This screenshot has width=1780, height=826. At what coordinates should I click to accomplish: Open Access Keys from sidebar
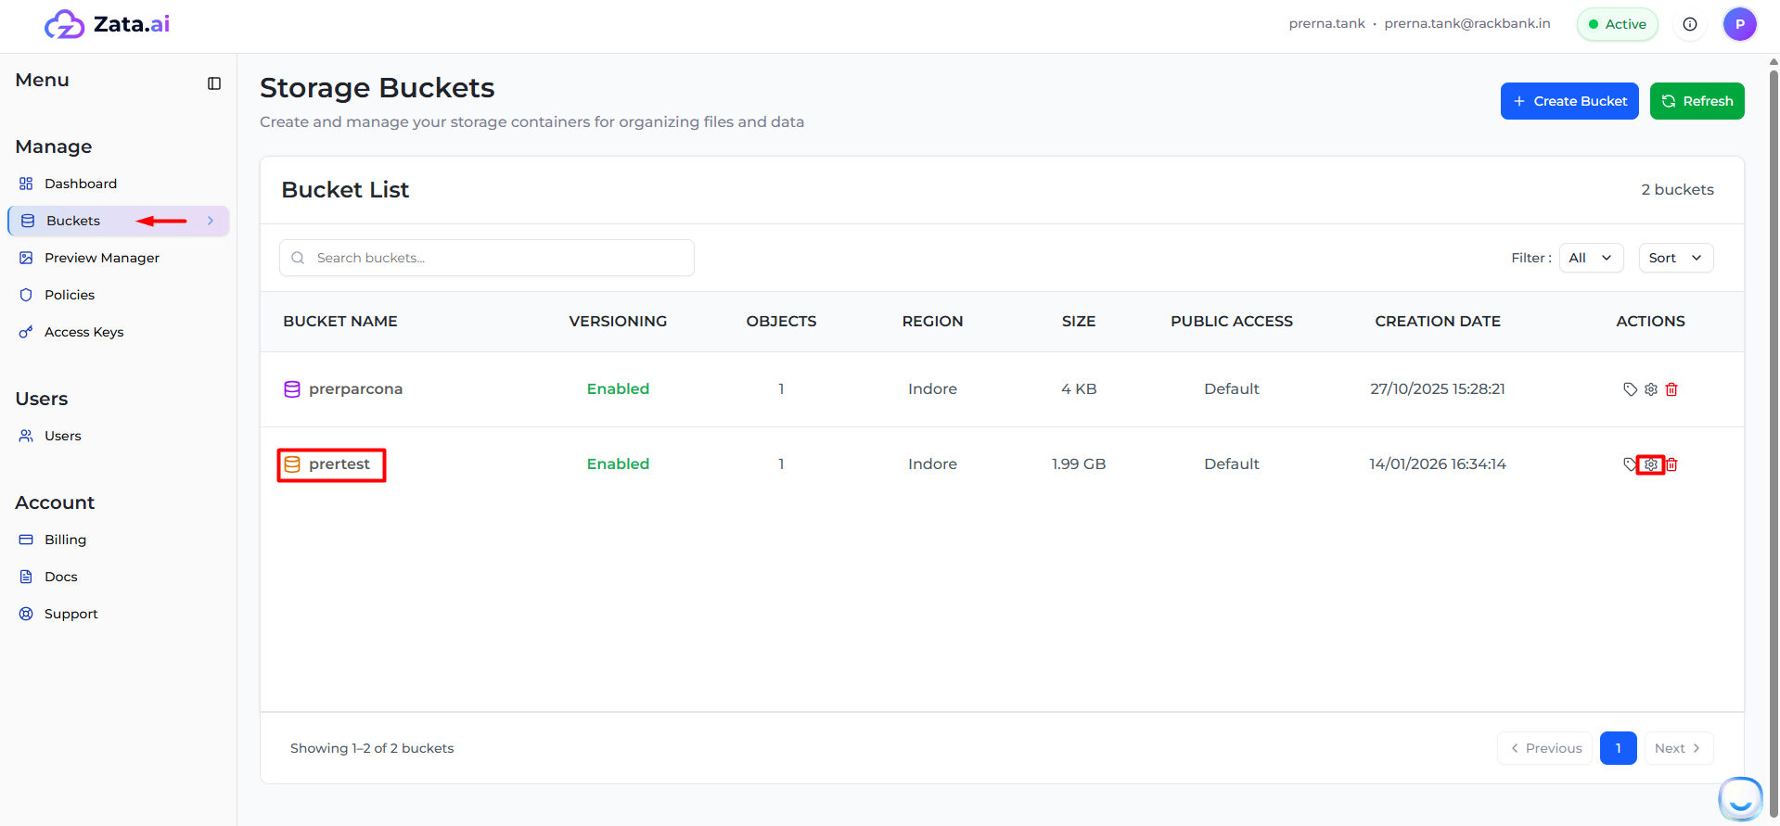click(83, 332)
